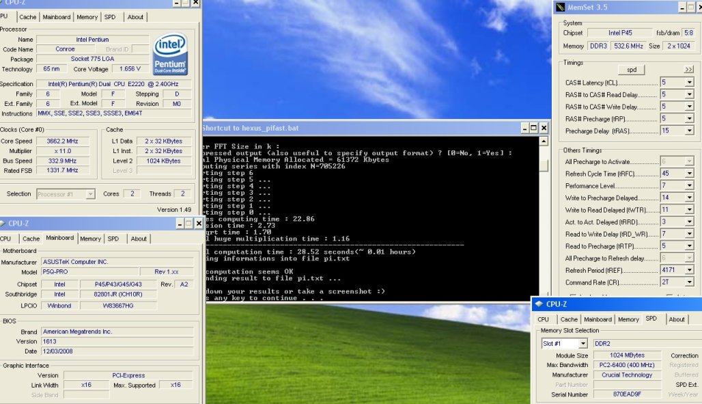Open About tab in top CPU-Z window
Viewport: 702px width, 404px height.
point(135,17)
